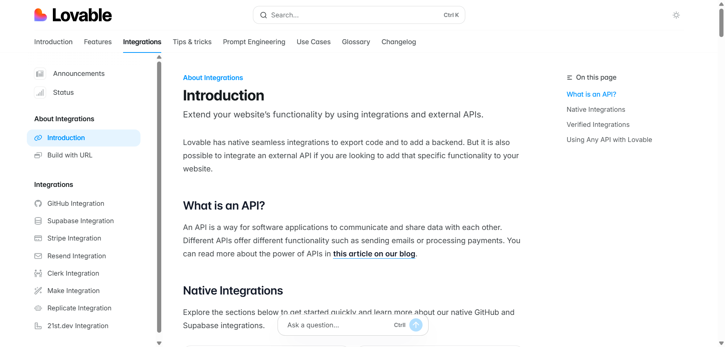This screenshot has width=725, height=347.
Task: Open the Features tab
Action: (x=98, y=42)
